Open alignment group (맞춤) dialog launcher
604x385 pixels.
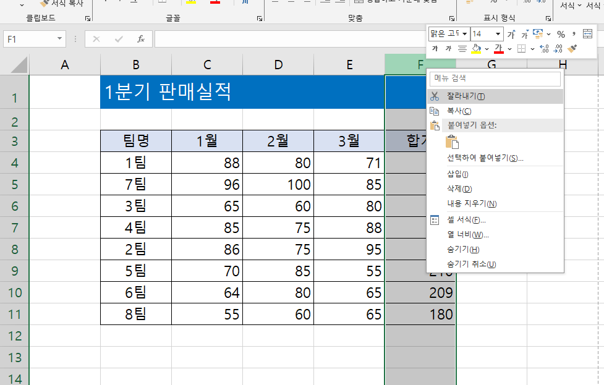click(x=451, y=18)
